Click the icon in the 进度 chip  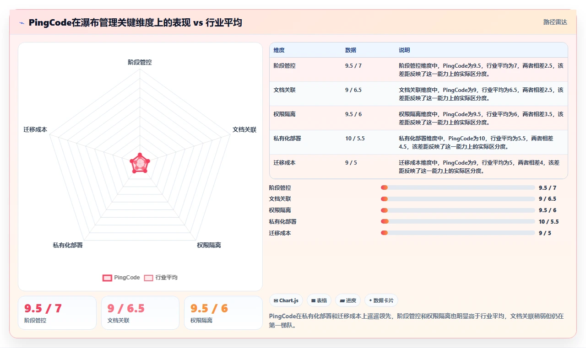(x=342, y=300)
